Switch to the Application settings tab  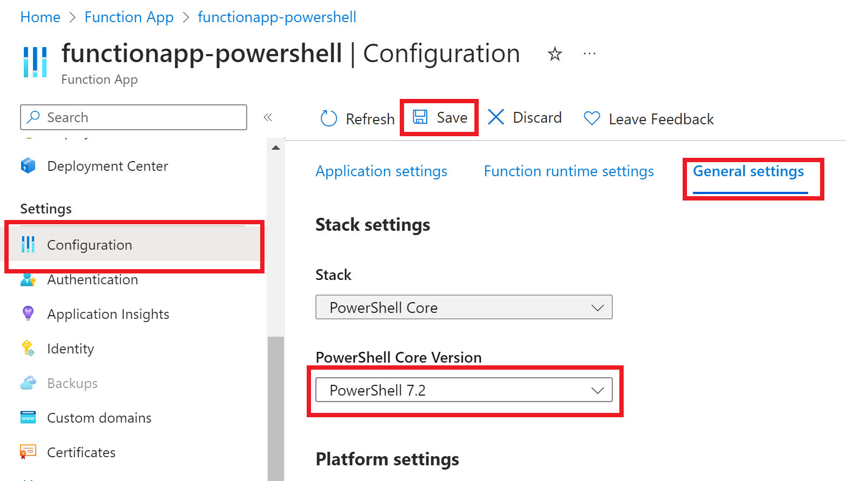click(x=381, y=171)
